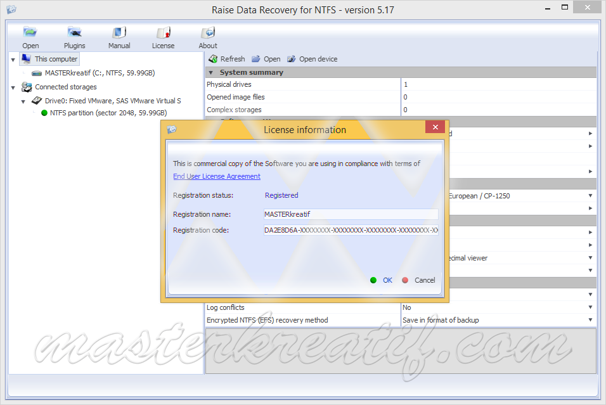This screenshot has height=405, width=606.
Task: Click the Open folder icon beside Refresh
Action: tap(256, 59)
